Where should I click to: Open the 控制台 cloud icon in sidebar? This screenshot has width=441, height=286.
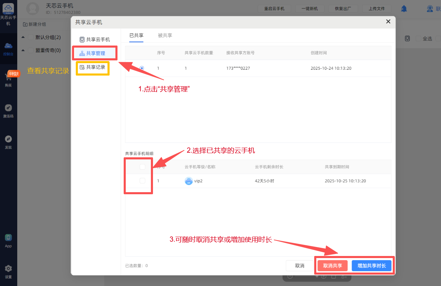[x=9, y=46]
